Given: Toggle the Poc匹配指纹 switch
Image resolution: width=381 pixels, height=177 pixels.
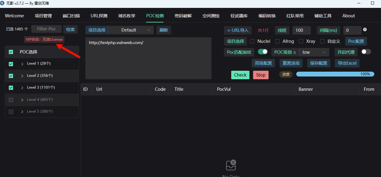Looking at the screenshot, I should [263, 52].
